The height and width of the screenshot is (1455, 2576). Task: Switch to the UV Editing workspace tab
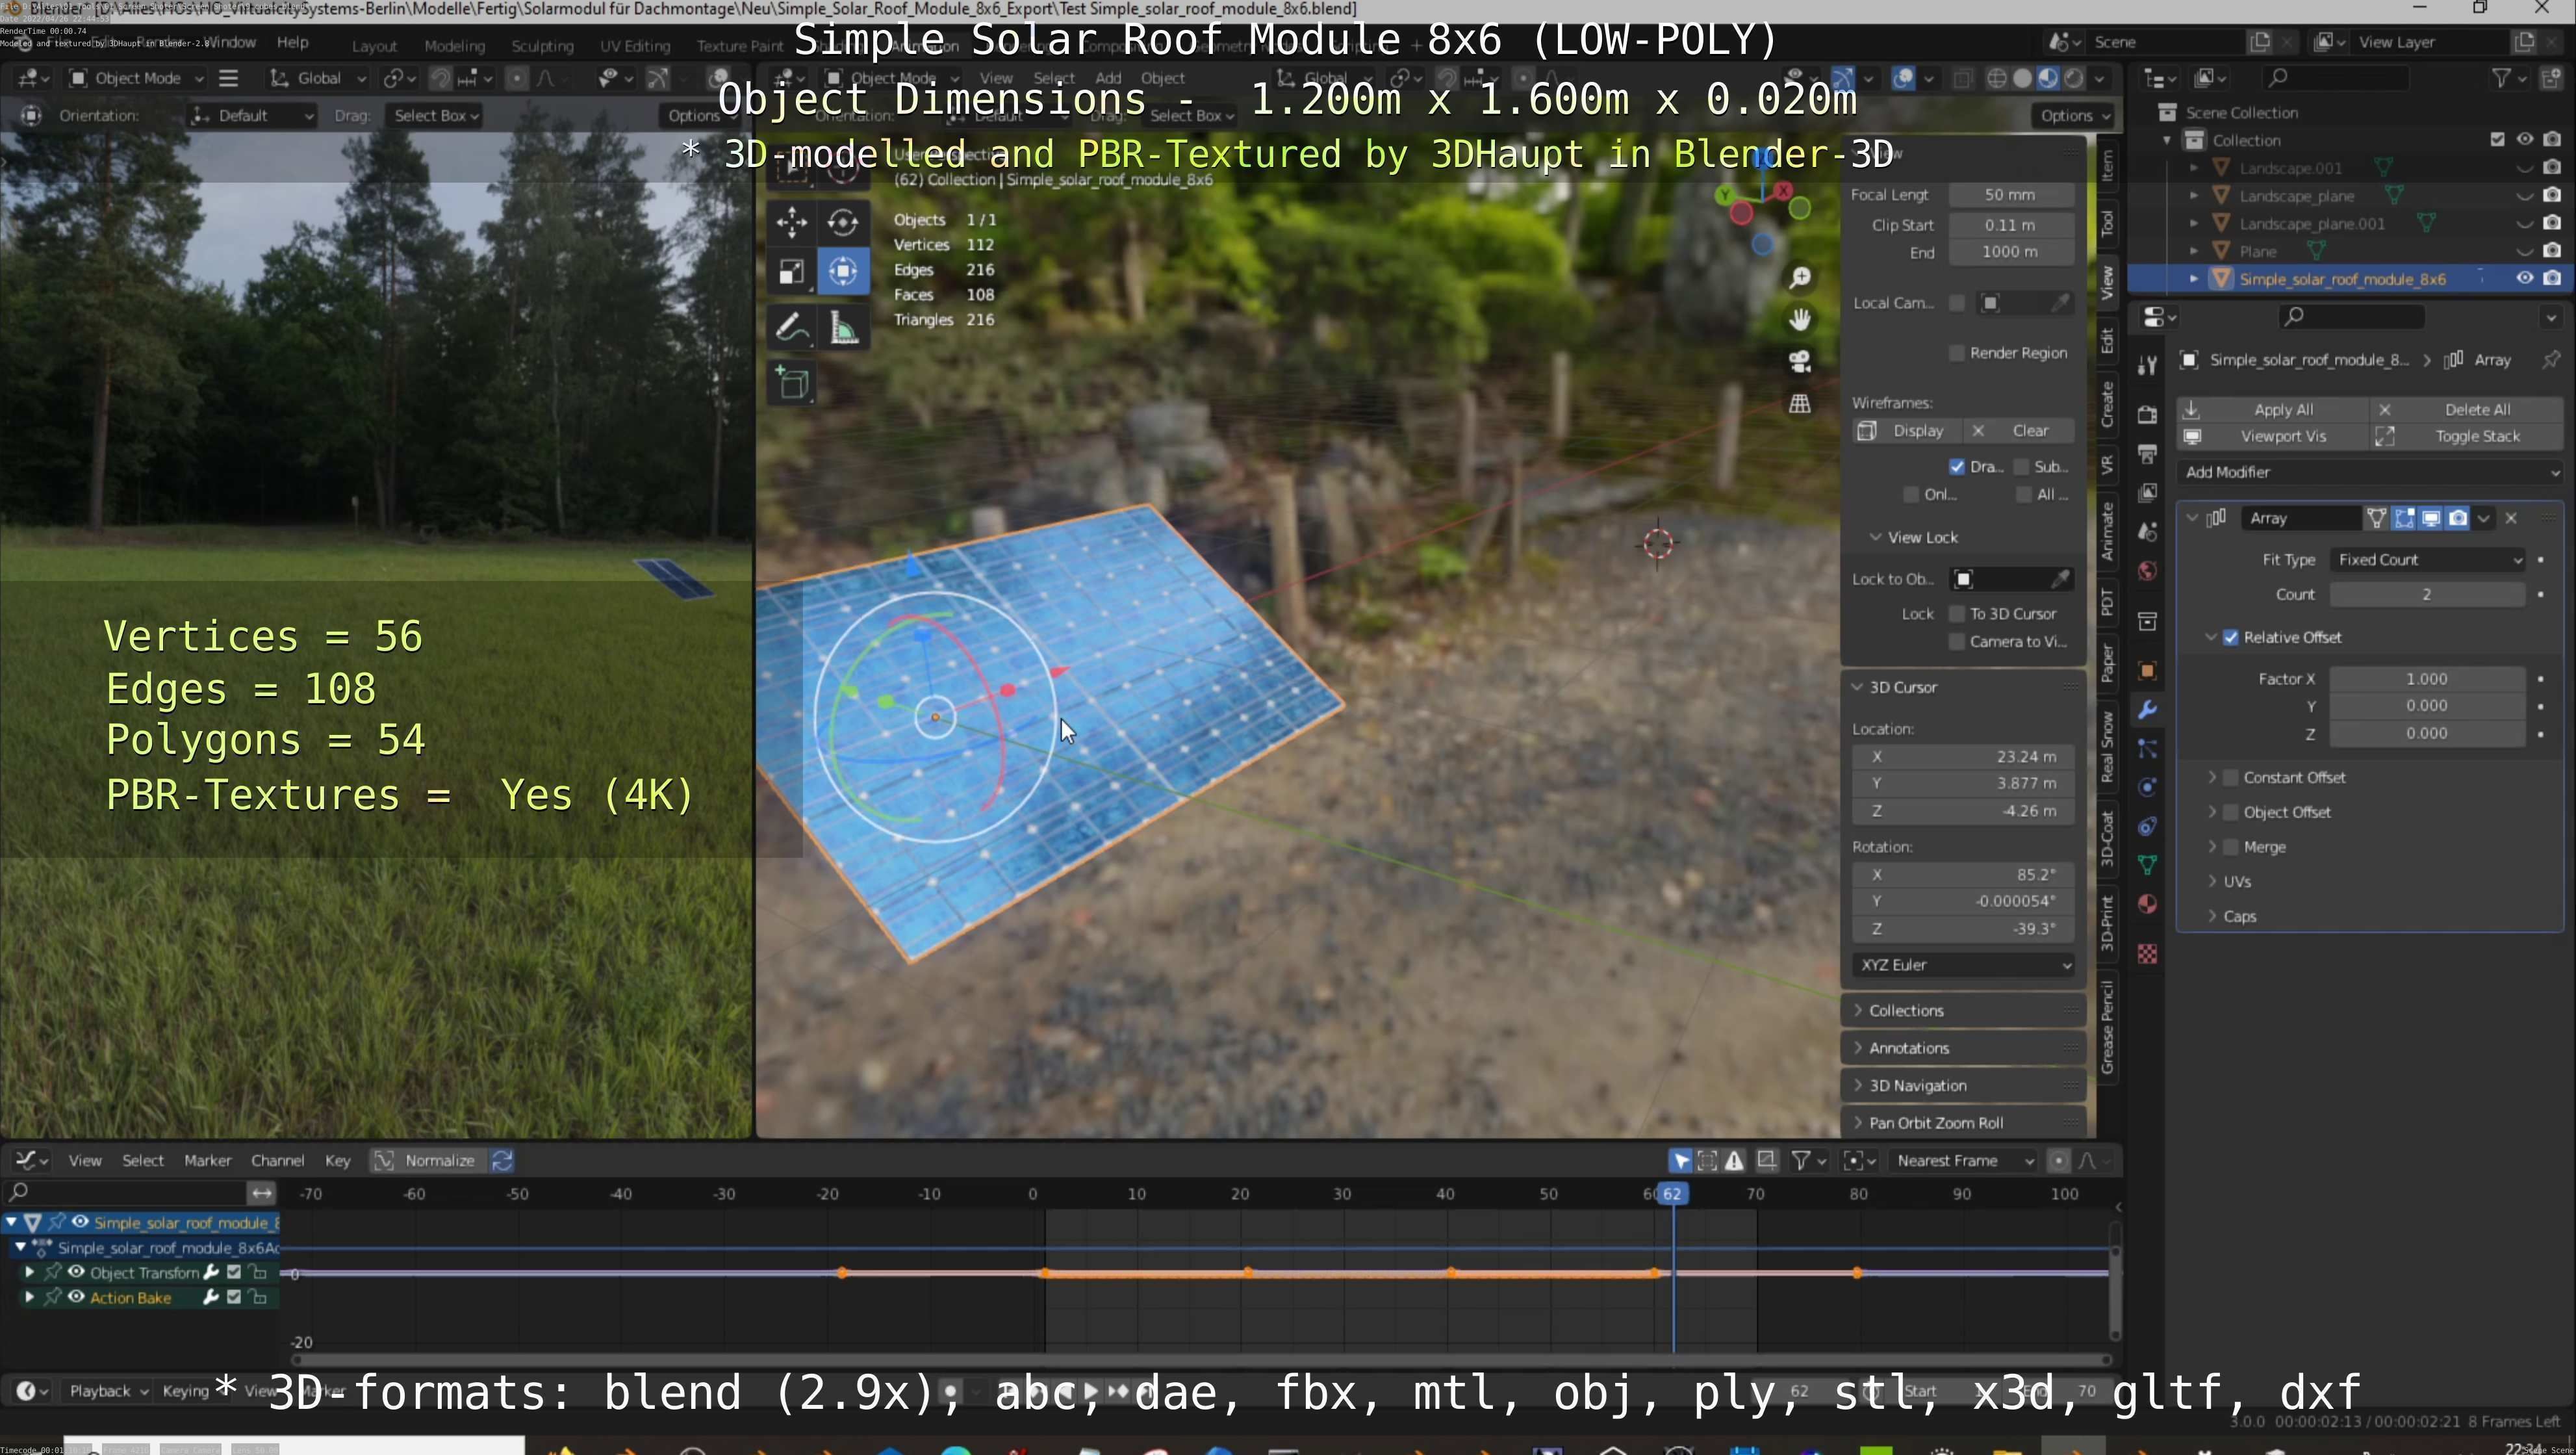tap(635, 46)
